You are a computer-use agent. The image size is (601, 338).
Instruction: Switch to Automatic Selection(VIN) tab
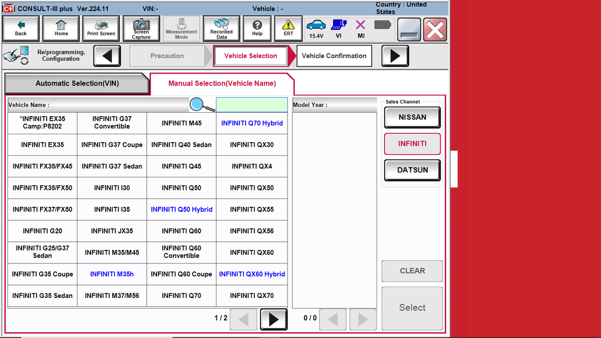77,84
